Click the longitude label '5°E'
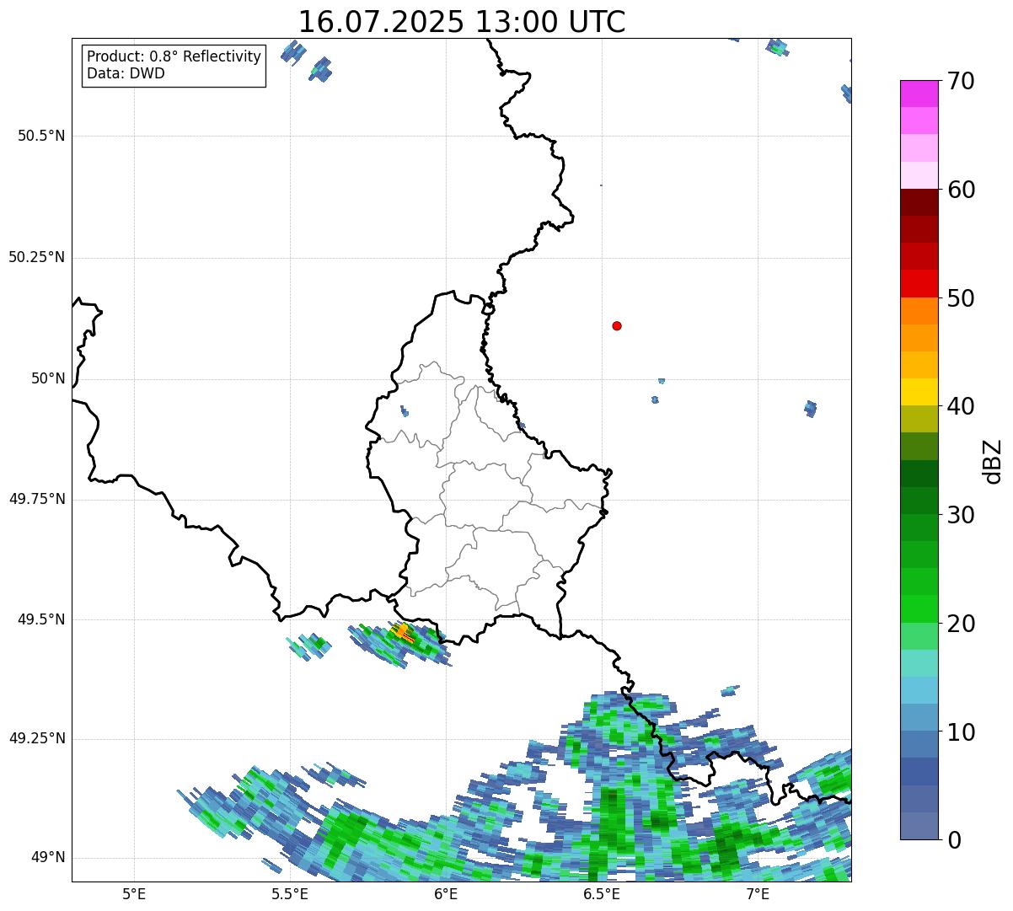The height and width of the screenshot is (911, 1013). click(x=134, y=893)
